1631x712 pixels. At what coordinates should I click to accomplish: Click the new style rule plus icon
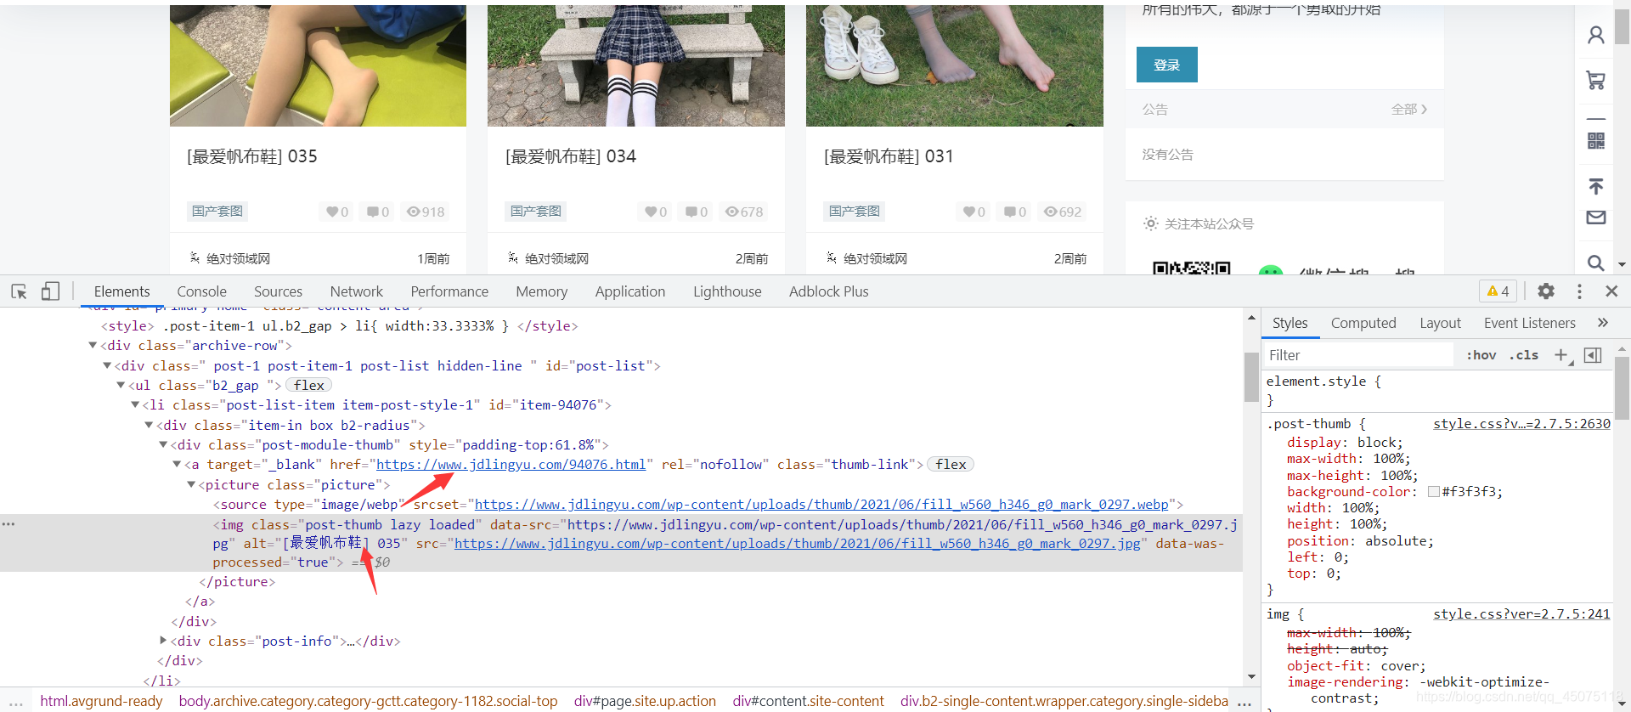tap(1561, 355)
